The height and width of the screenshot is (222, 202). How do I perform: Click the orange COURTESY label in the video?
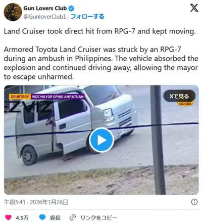pyautogui.click(x=20, y=97)
